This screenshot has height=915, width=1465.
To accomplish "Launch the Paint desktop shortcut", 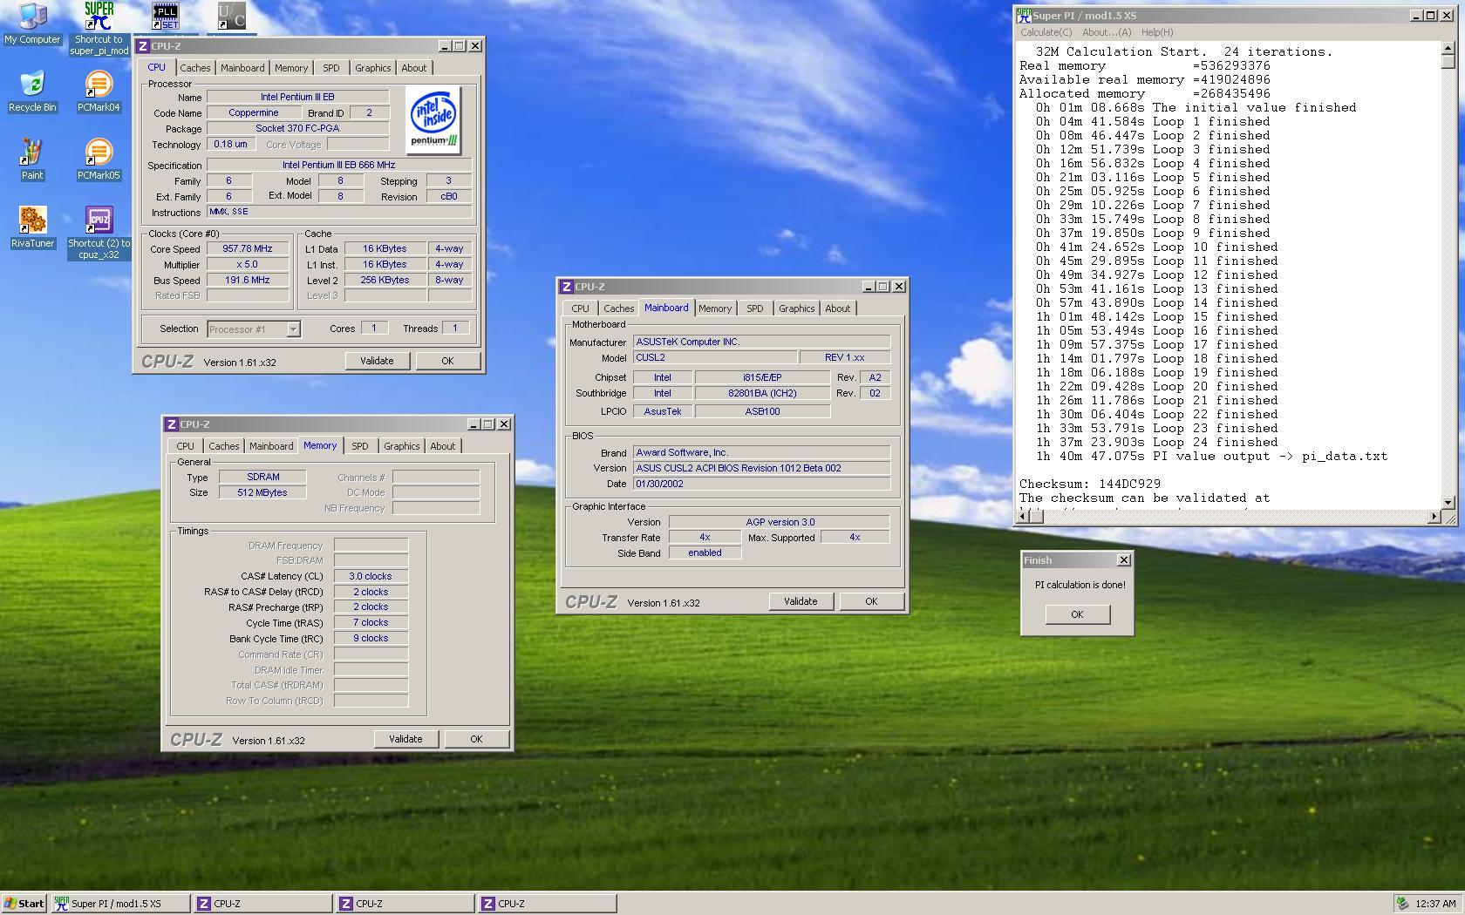I will coord(32,159).
